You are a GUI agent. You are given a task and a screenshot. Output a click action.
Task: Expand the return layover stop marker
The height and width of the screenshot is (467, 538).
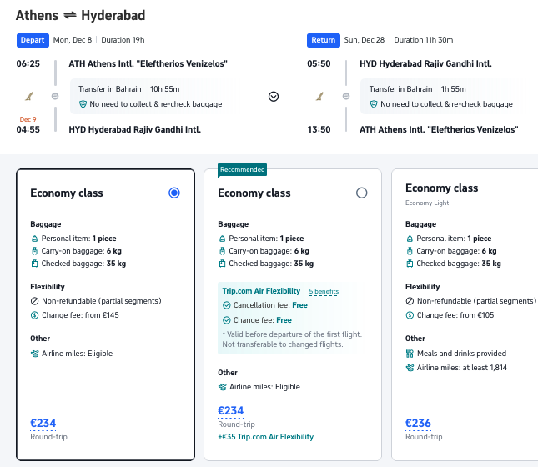(x=345, y=96)
